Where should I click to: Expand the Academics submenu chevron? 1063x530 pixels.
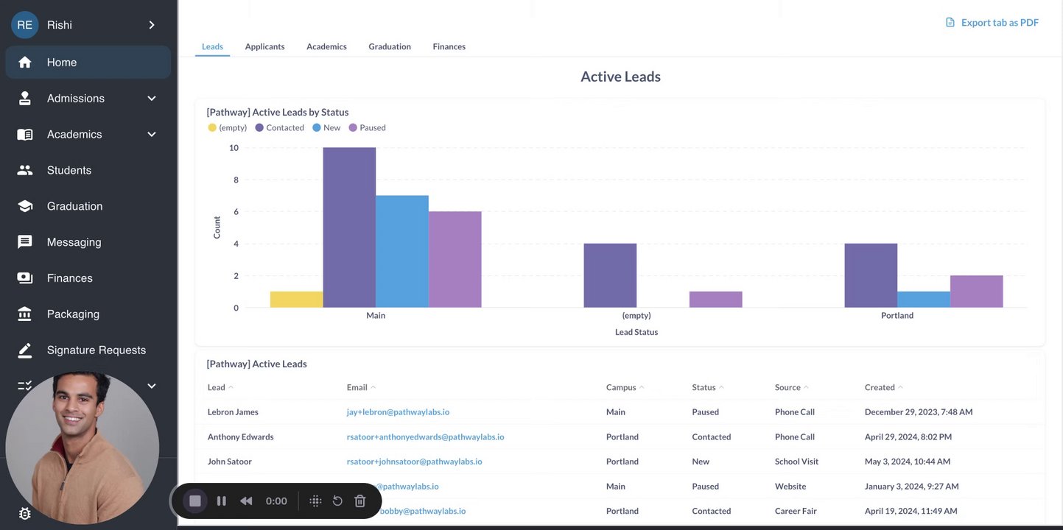click(x=152, y=135)
